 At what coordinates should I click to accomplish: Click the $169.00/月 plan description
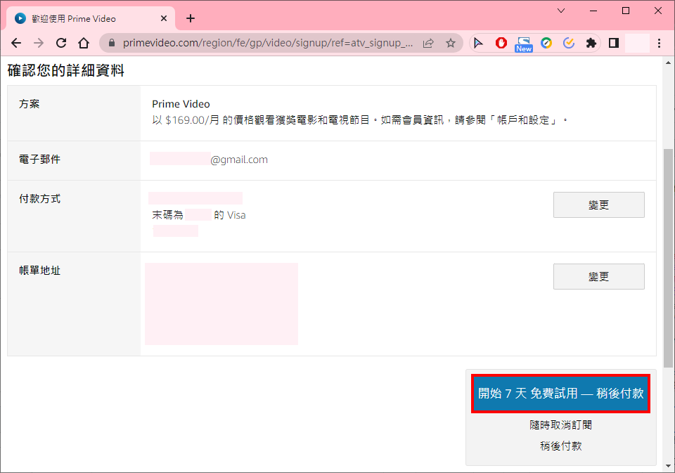[x=359, y=120]
